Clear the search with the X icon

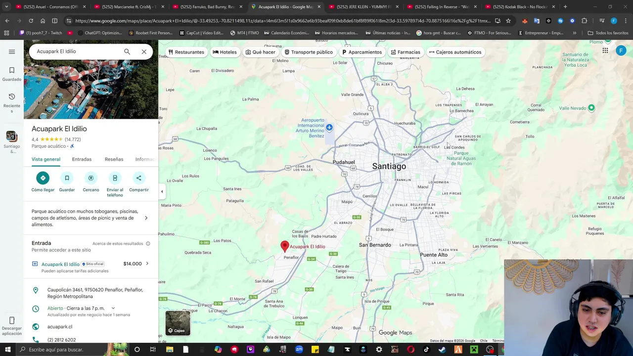(x=144, y=51)
